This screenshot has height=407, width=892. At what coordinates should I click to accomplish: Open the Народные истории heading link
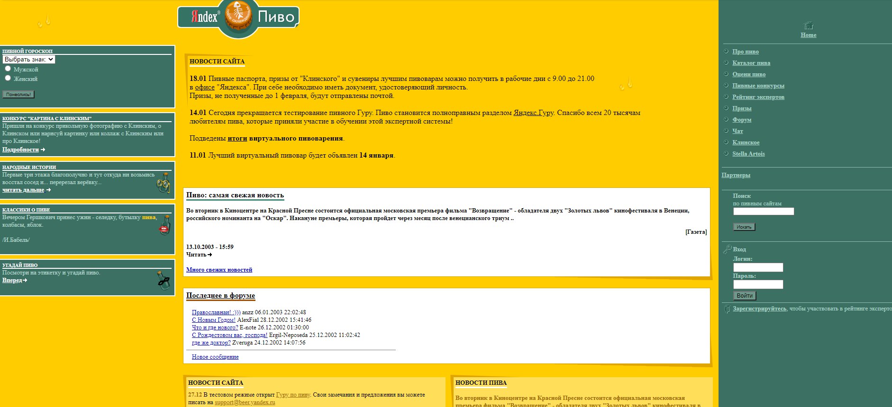pos(29,167)
